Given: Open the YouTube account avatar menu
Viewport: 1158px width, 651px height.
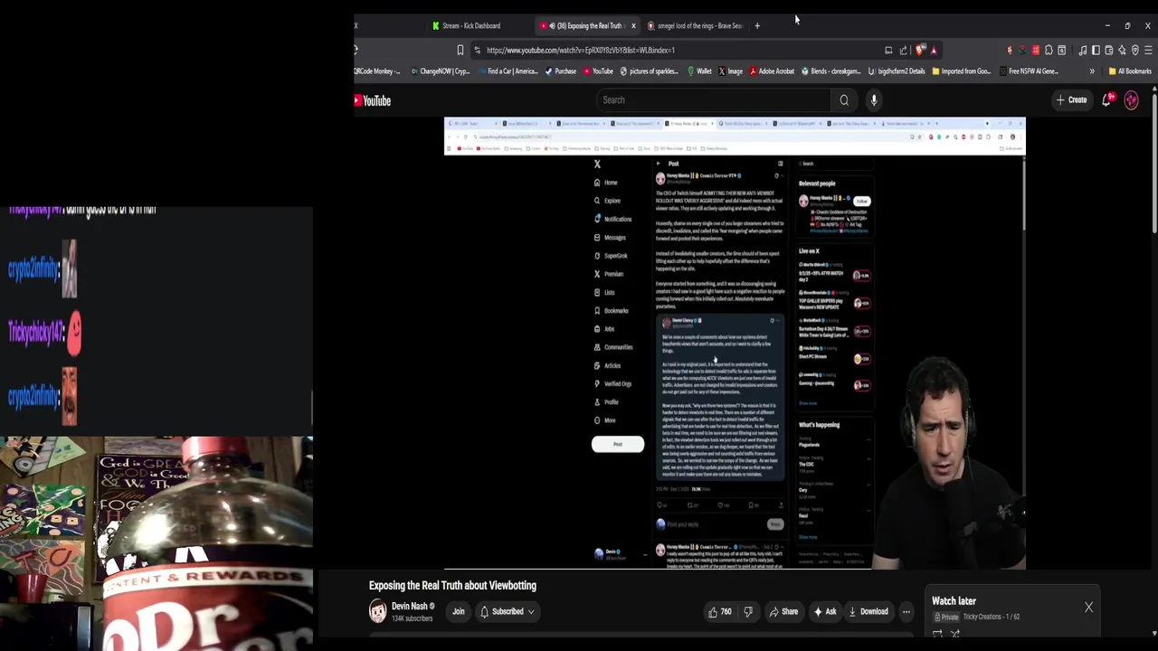Looking at the screenshot, I should pos(1131,100).
